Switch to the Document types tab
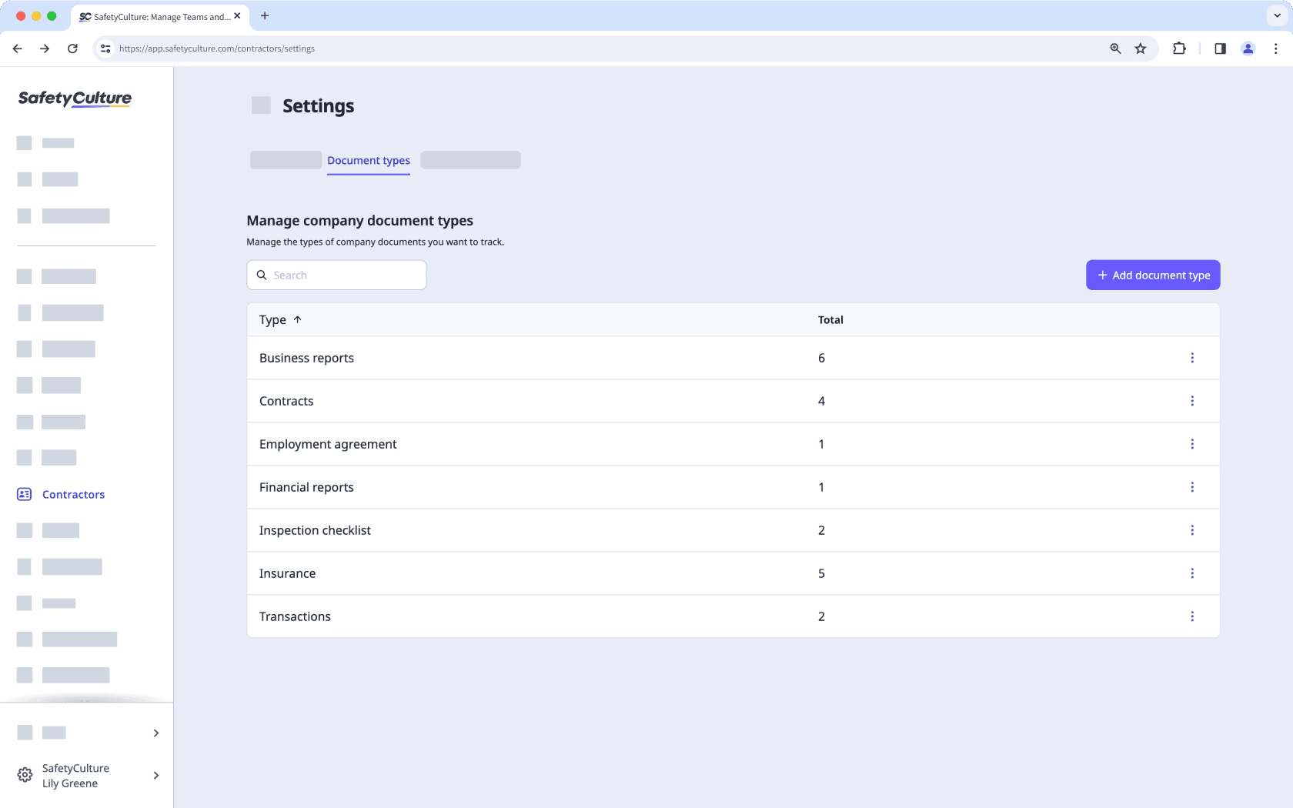The height and width of the screenshot is (808, 1293). (x=368, y=160)
